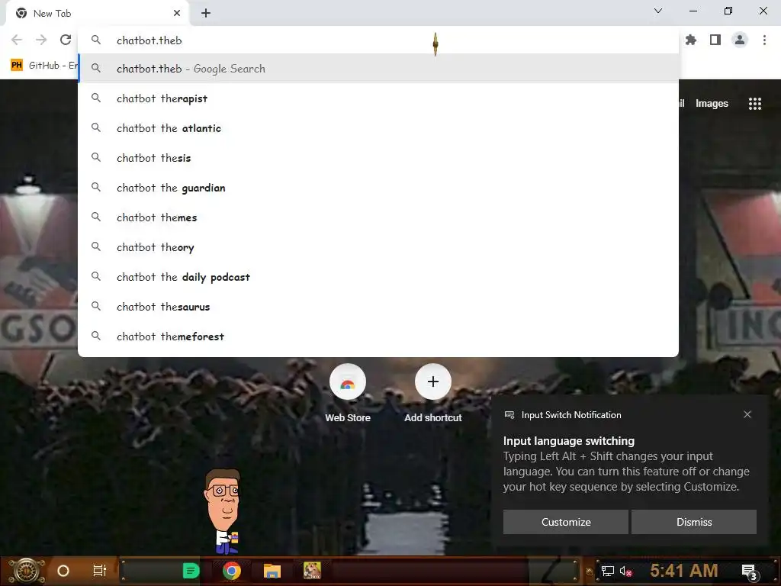The image size is (781, 586).
Task: Dismiss the input language notification
Action: [x=694, y=522]
